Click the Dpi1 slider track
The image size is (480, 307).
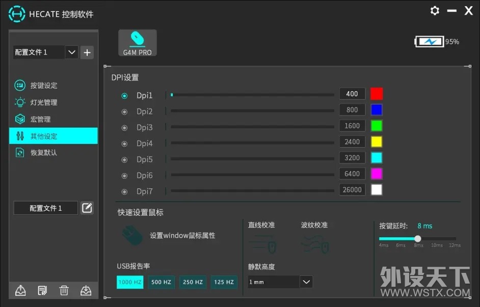click(x=253, y=95)
